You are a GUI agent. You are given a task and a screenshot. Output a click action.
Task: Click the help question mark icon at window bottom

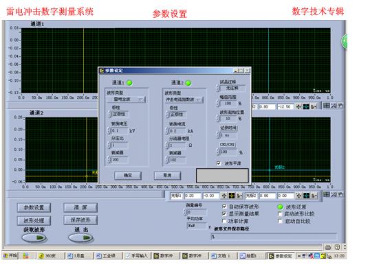(x=337, y=247)
